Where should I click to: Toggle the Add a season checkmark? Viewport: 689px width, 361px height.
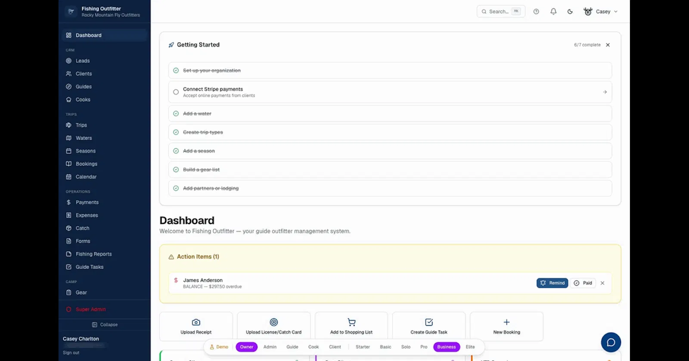[176, 151]
